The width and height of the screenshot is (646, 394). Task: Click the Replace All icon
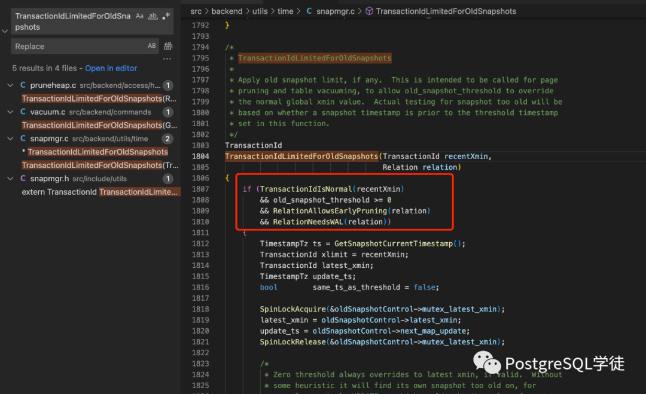coord(168,46)
